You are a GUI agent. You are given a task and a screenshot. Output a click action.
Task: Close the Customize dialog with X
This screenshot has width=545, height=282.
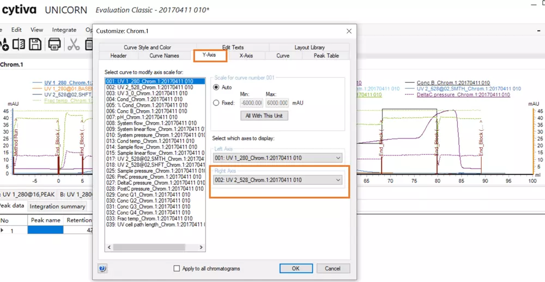click(x=349, y=31)
